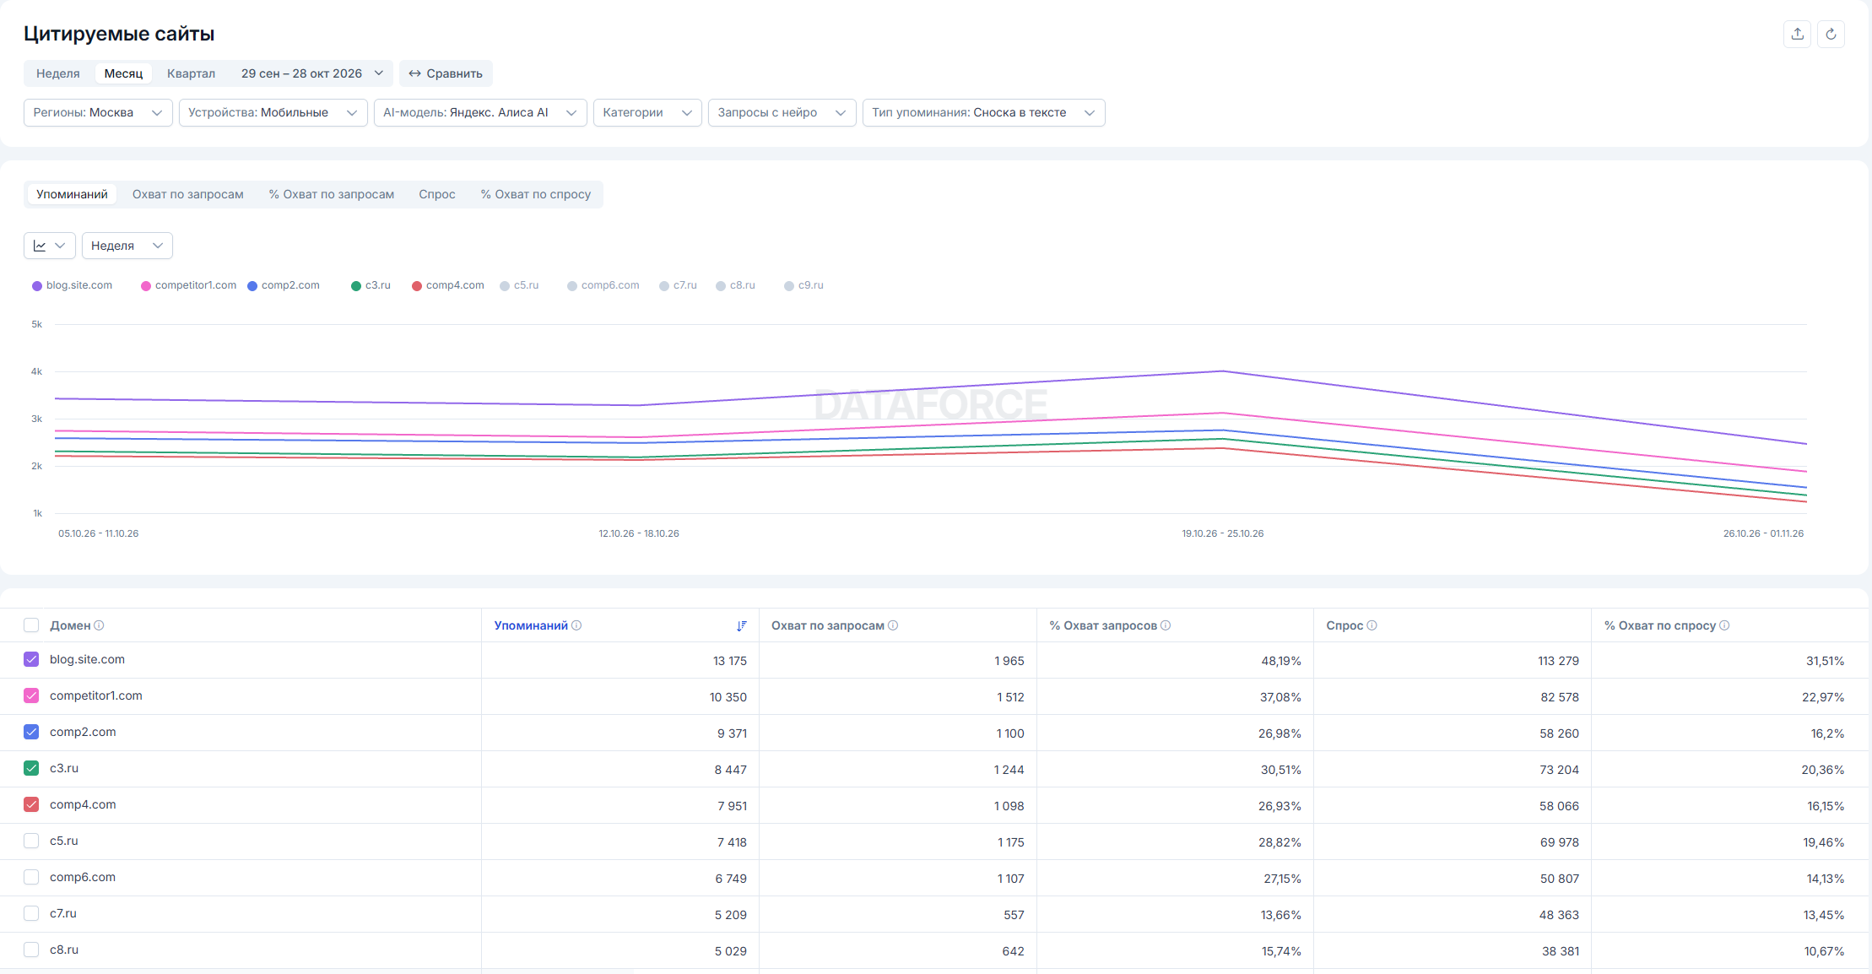
Task: Open the AI-модель: Яндекс. Алиса AI dropdown
Action: (480, 112)
